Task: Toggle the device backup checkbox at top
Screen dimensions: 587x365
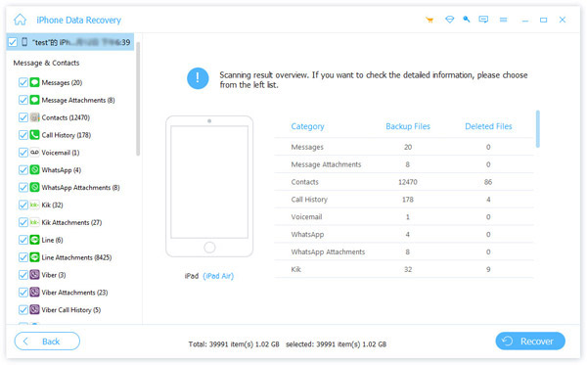Action: click(13, 42)
